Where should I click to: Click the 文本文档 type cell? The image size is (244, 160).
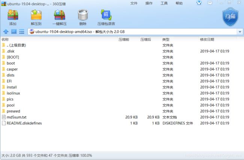pyautogui.click(x=170, y=117)
